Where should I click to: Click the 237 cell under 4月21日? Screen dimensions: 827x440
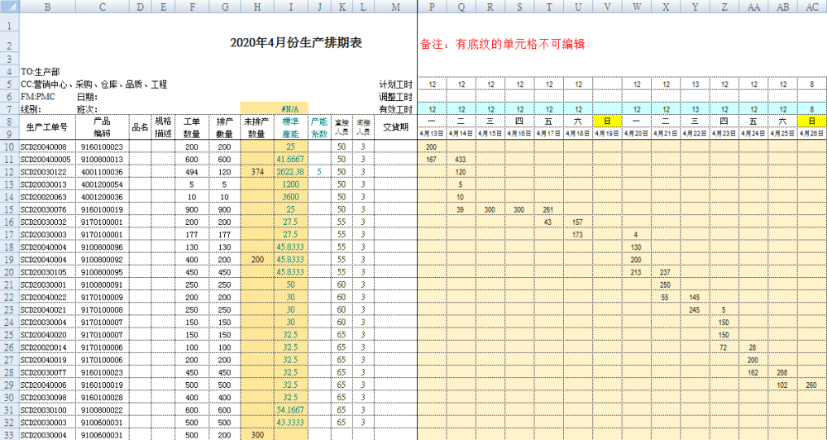(x=666, y=272)
